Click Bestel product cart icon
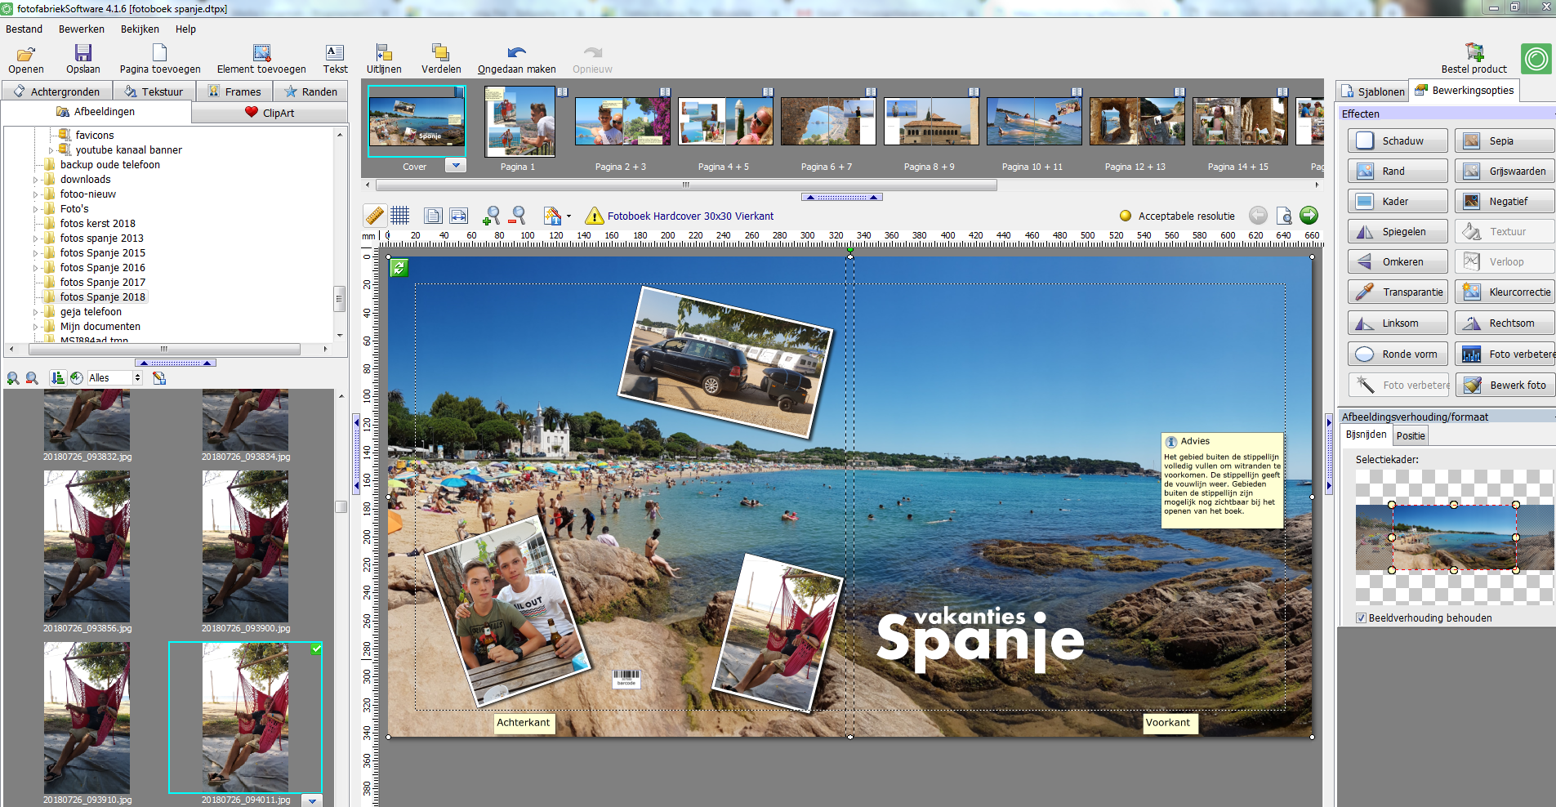Image resolution: width=1556 pixels, height=807 pixels. coord(1474,53)
